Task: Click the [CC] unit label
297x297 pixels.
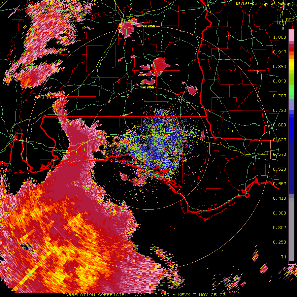Action: tap(282, 23)
